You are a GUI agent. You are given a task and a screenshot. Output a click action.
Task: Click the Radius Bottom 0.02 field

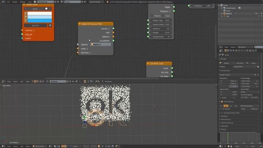pos(161,25)
